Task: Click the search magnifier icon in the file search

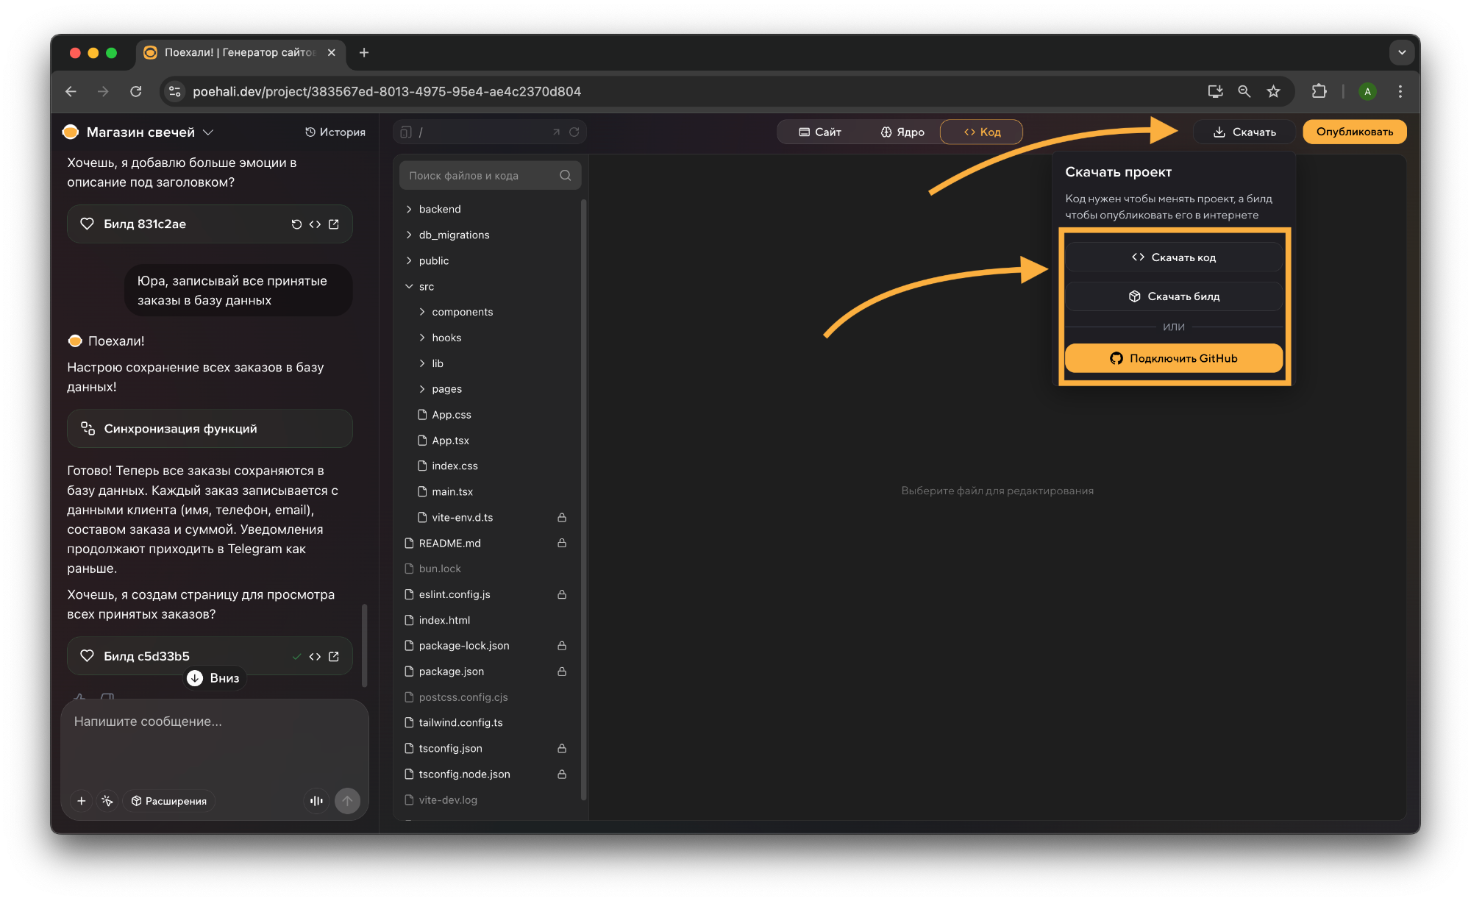Action: coord(565,176)
